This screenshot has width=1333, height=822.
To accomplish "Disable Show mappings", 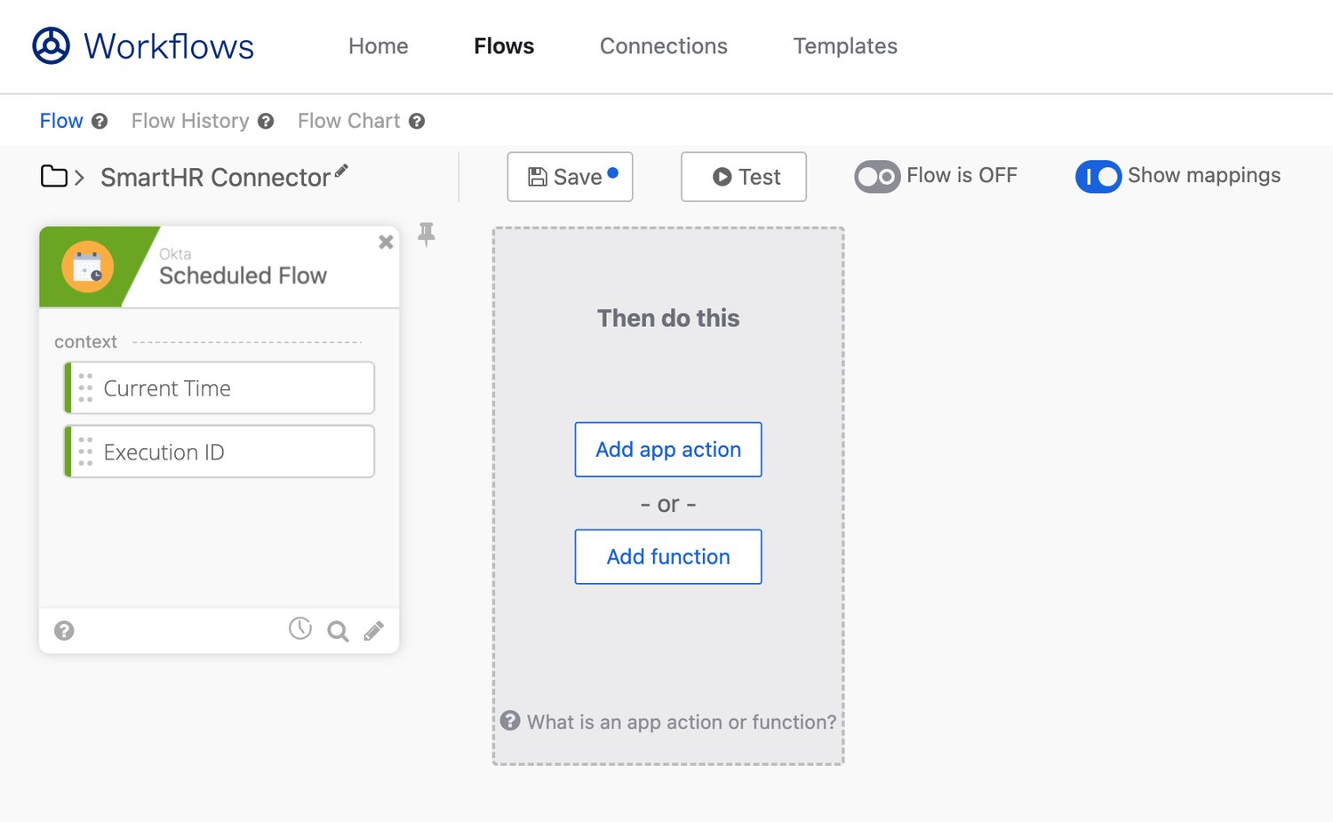I will coord(1098,177).
